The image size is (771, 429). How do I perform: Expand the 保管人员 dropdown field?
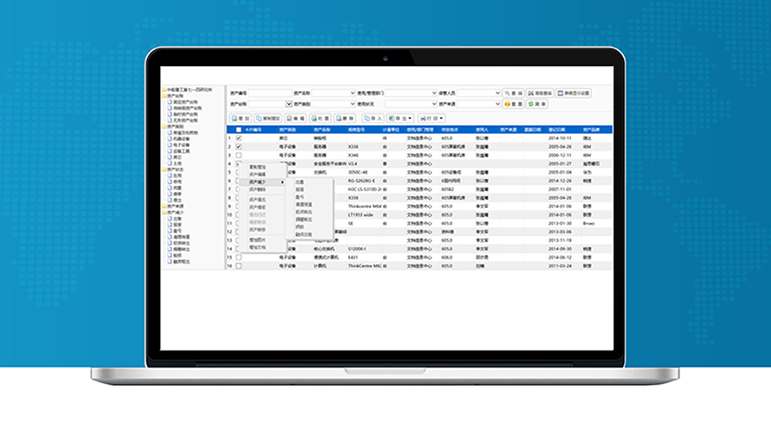[497, 92]
